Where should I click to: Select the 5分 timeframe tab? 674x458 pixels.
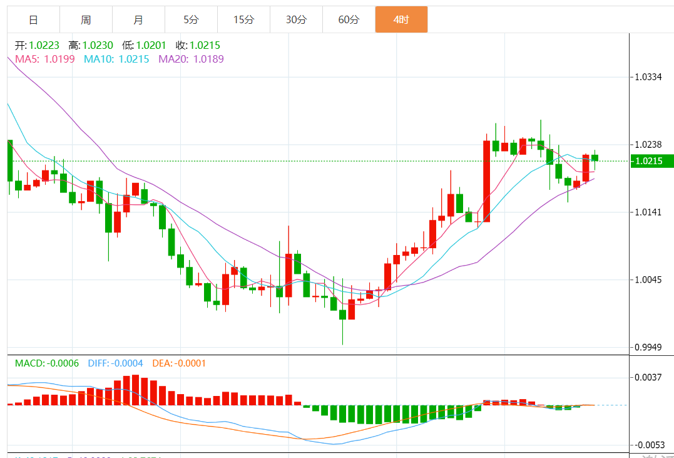(191, 19)
